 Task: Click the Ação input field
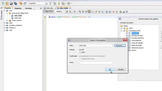coord(96,45)
